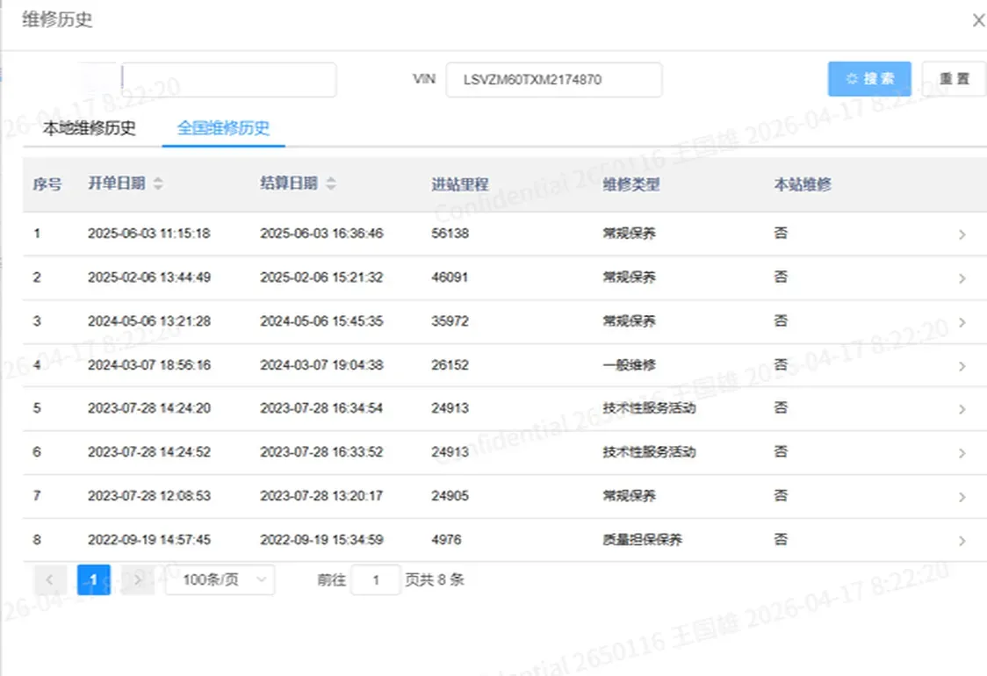Viewport: 987px width, 676px height.
Task: Click the next page arrow
Action: pyautogui.click(x=137, y=579)
